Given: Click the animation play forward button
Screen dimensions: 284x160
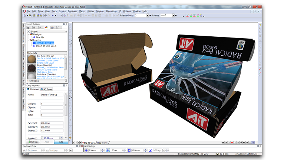Looking at the screenshot, I should 235,143.
